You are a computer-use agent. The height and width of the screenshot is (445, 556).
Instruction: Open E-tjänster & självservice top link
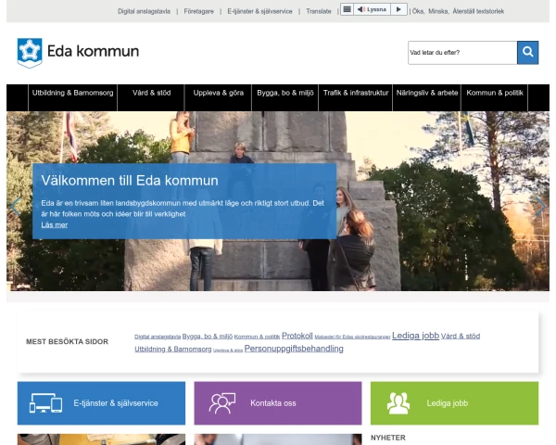[x=259, y=11]
